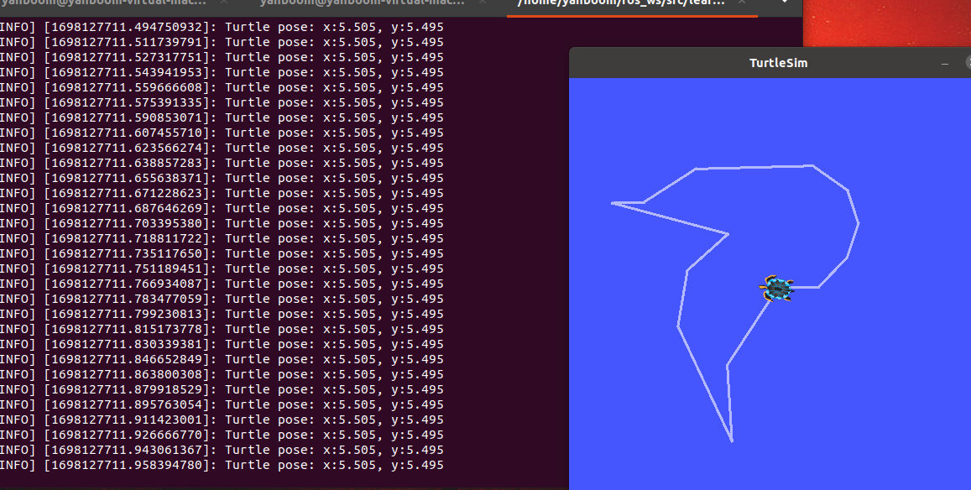Click the leftmost pointed tip of turtle trail
Image resolution: width=971 pixels, height=490 pixels.
click(x=613, y=203)
